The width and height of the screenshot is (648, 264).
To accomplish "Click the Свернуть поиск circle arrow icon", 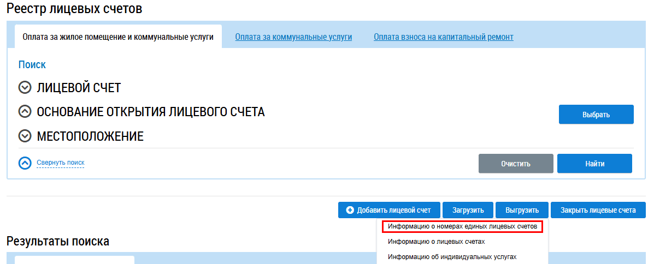I will click(25, 163).
